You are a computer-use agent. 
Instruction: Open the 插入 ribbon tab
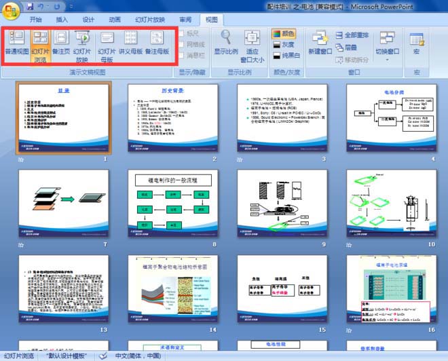(62, 20)
